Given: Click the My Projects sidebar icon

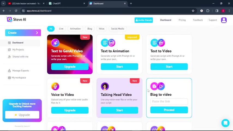Looking at the screenshot, I should tap(9, 50).
